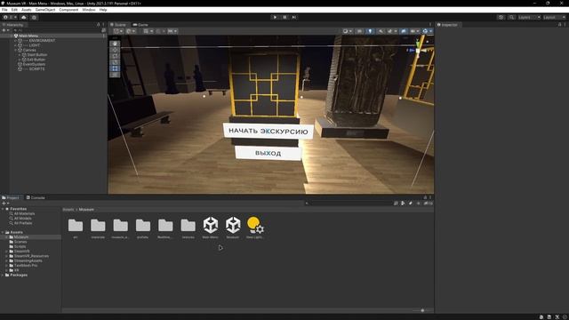Image resolution: width=569 pixels, height=320 pixels.
Task: Select the lighting settings asset with lightbulb
Action: click(255, 228)
